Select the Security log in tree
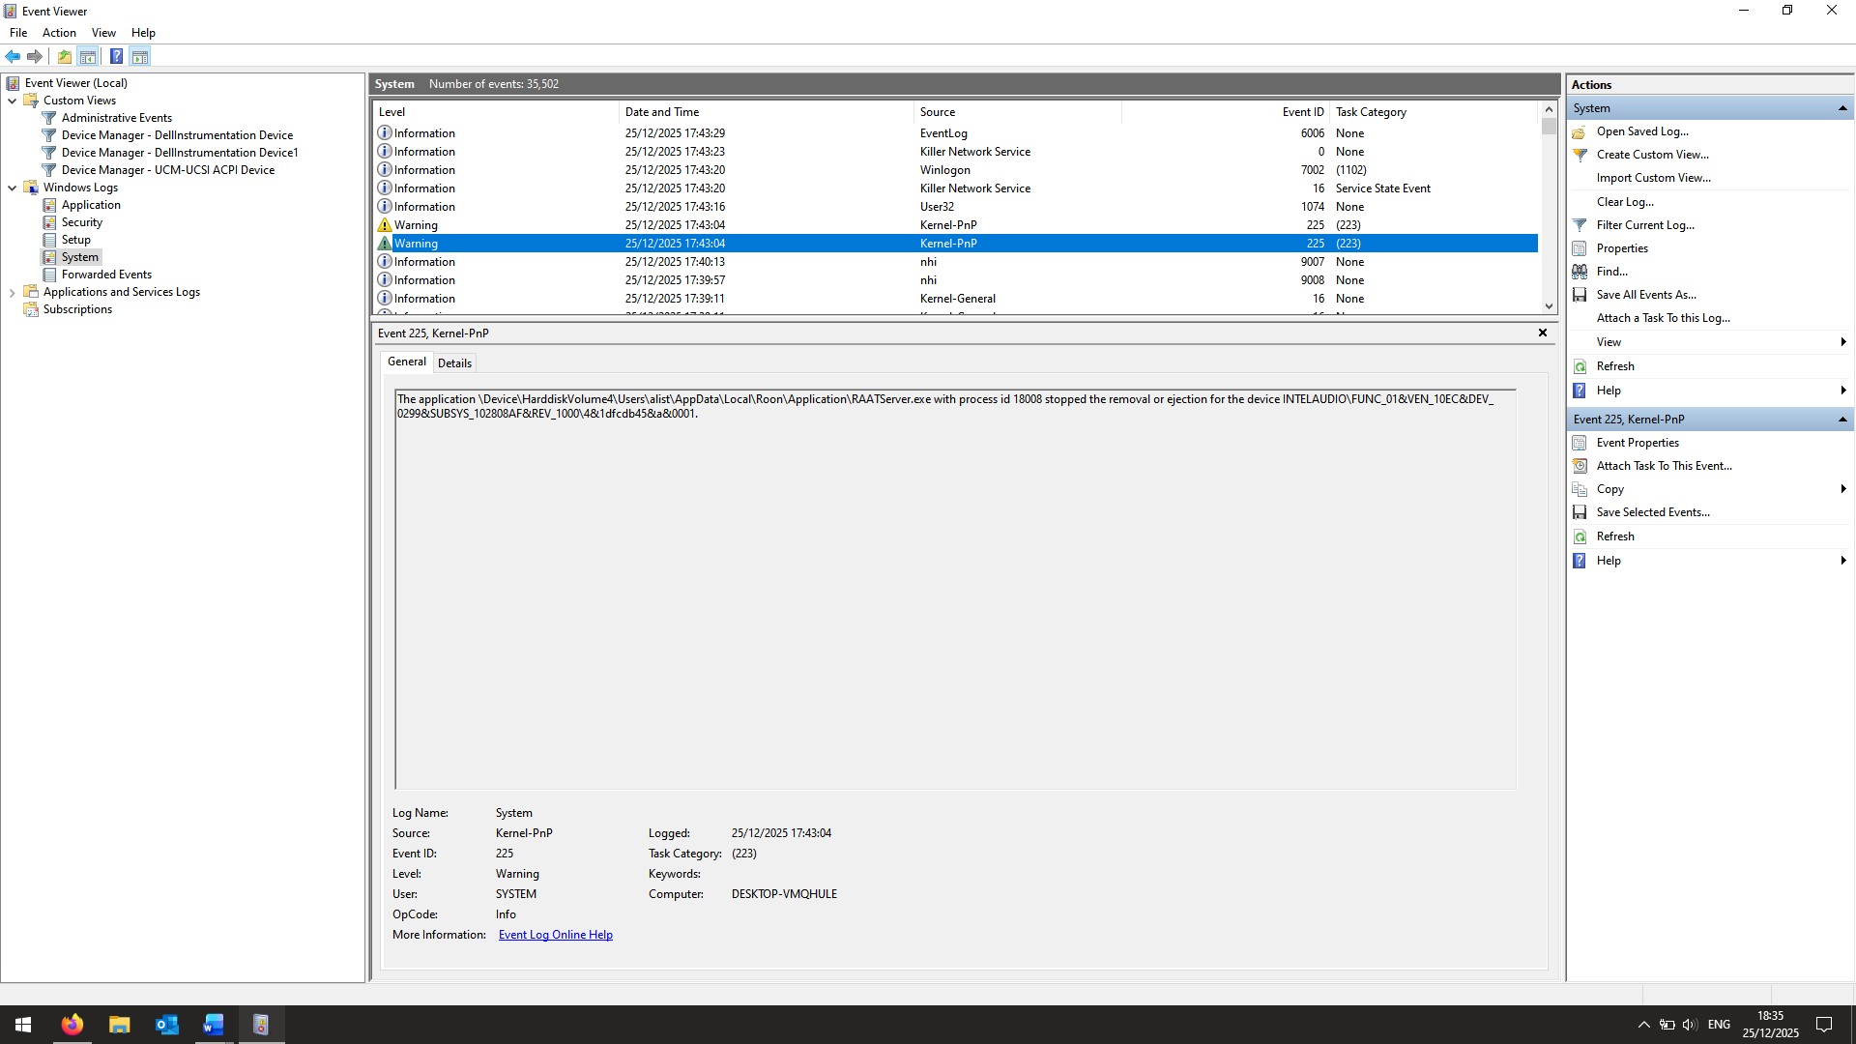This screenshot has width=1856, height=1044. tap(81, 222)
